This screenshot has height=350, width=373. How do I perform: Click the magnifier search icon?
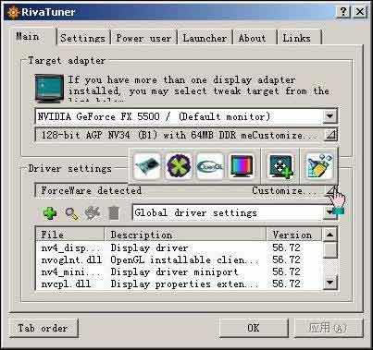71,213
